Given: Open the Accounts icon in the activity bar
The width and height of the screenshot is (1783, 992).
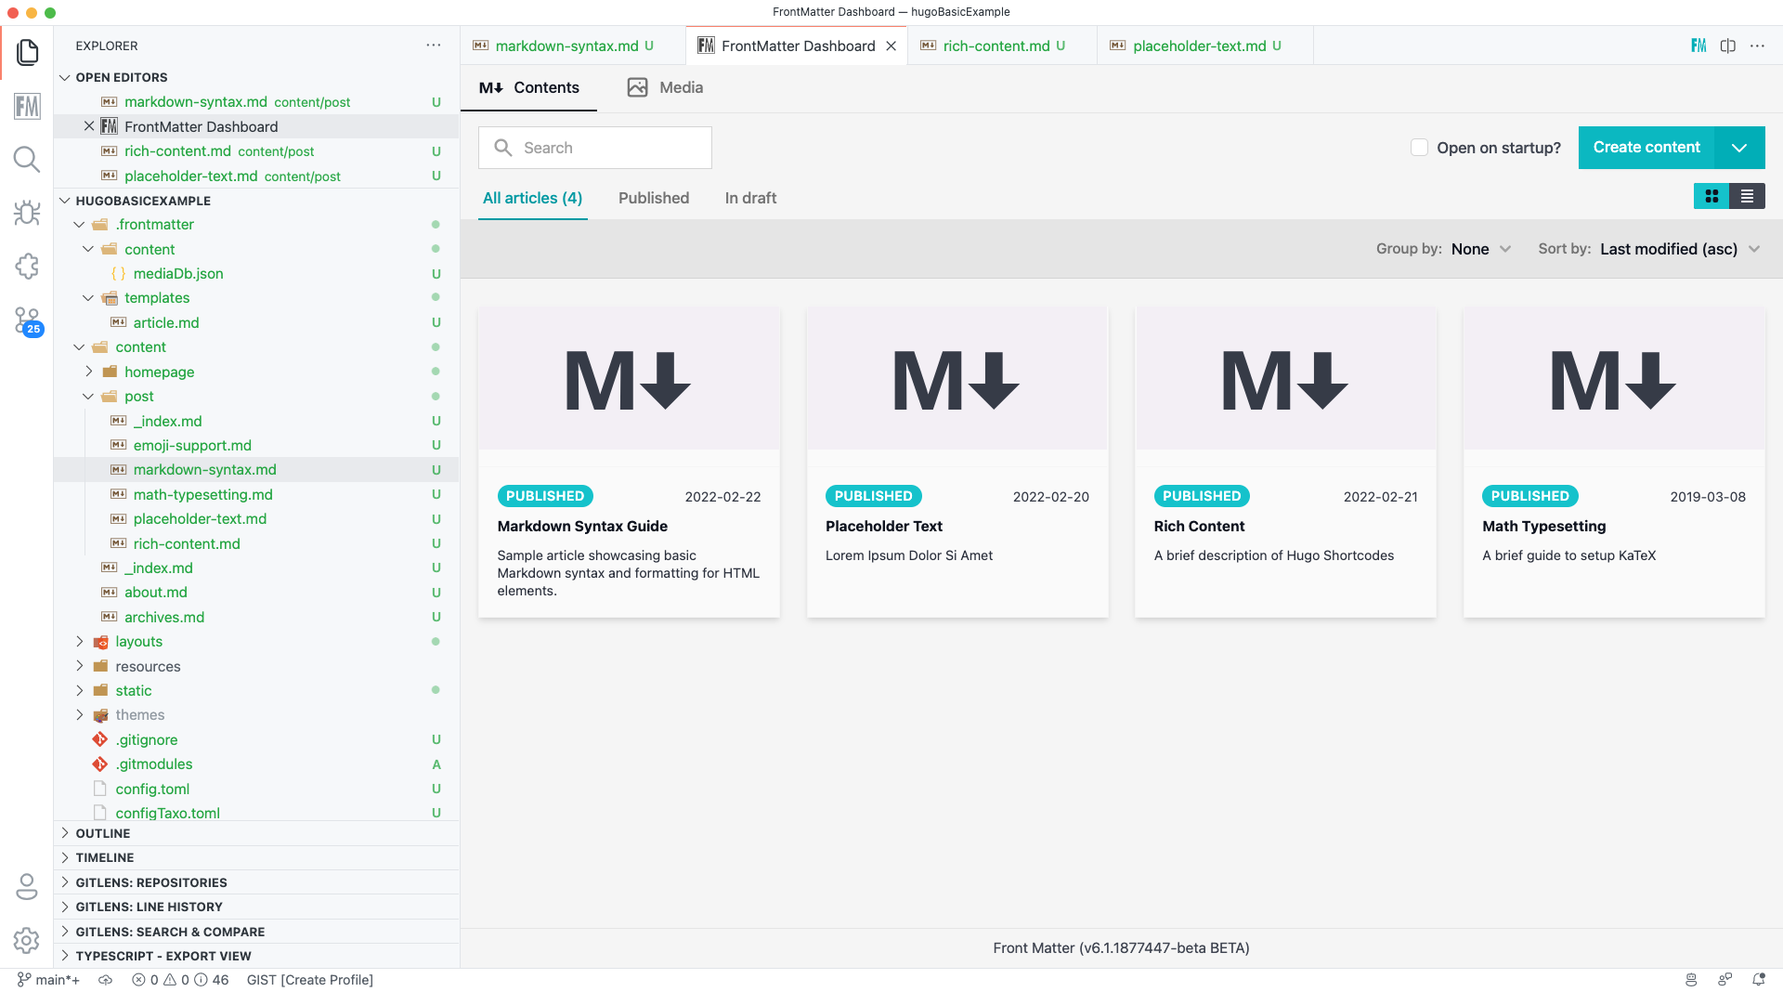Looking at the screenshot, I should (x=28, y=887).
